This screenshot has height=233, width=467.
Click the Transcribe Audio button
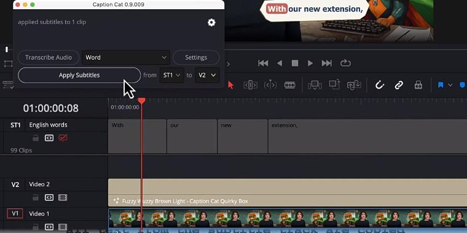pos(49,58)
